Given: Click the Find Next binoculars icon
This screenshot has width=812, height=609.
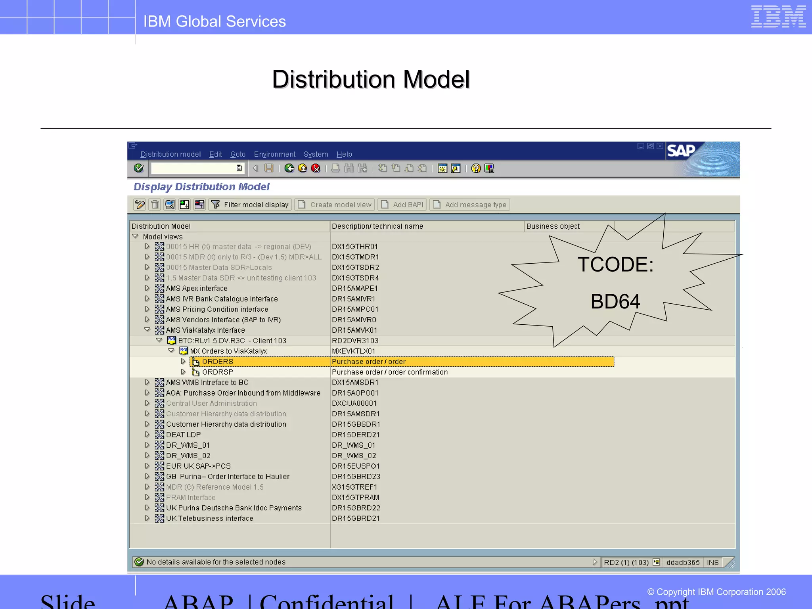Looking at the screenshot, I should (362, 169).
